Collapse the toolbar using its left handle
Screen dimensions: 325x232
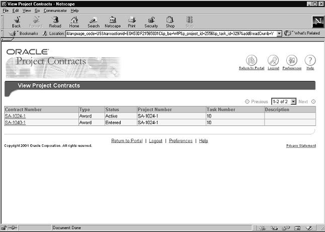tap(2, 22)
